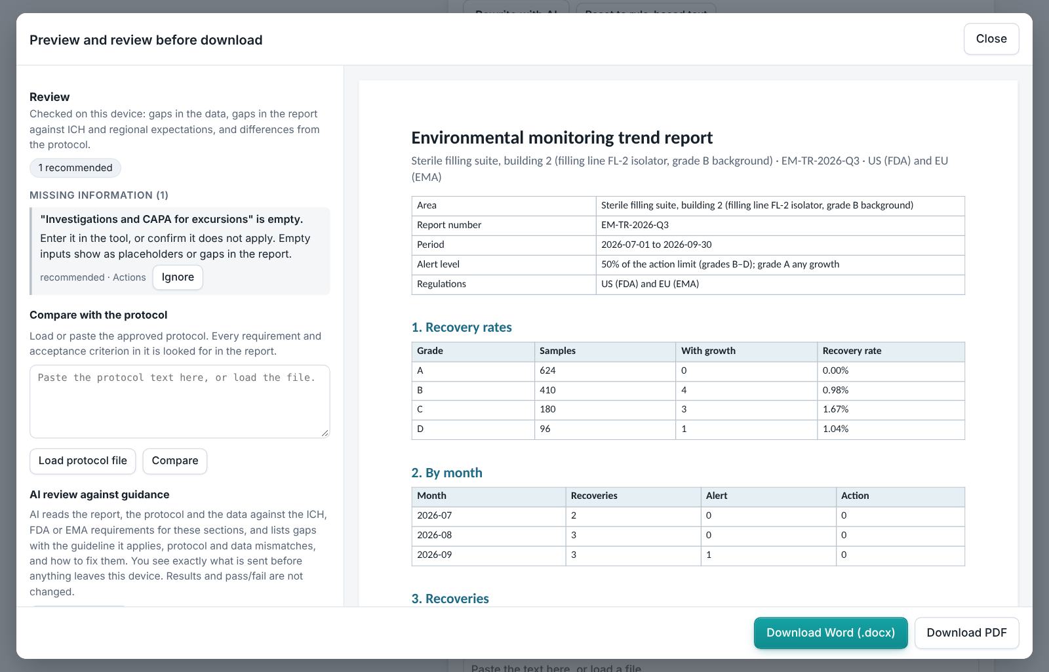
Task: Click the "Report number" row label
Action: pyautogui.click(x=449, y=225)
